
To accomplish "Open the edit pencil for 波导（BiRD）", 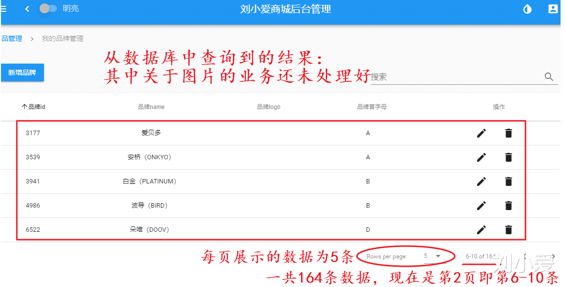I will pyautogui.click(x=481, y=205).
